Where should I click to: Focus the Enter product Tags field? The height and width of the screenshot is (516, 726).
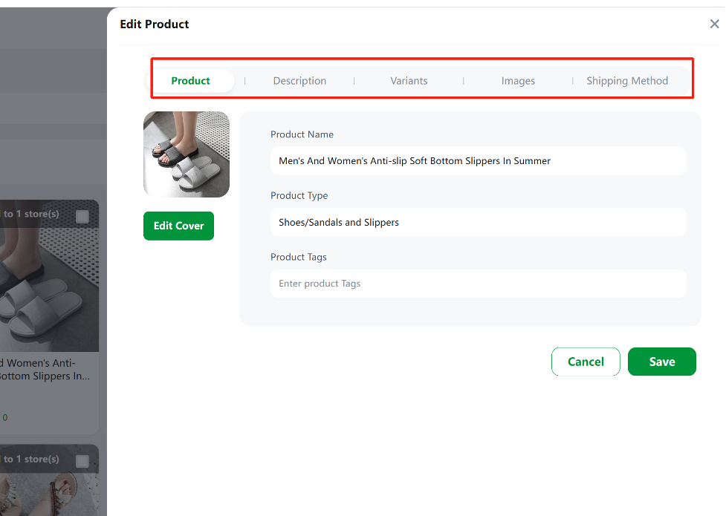coord(479,284)
